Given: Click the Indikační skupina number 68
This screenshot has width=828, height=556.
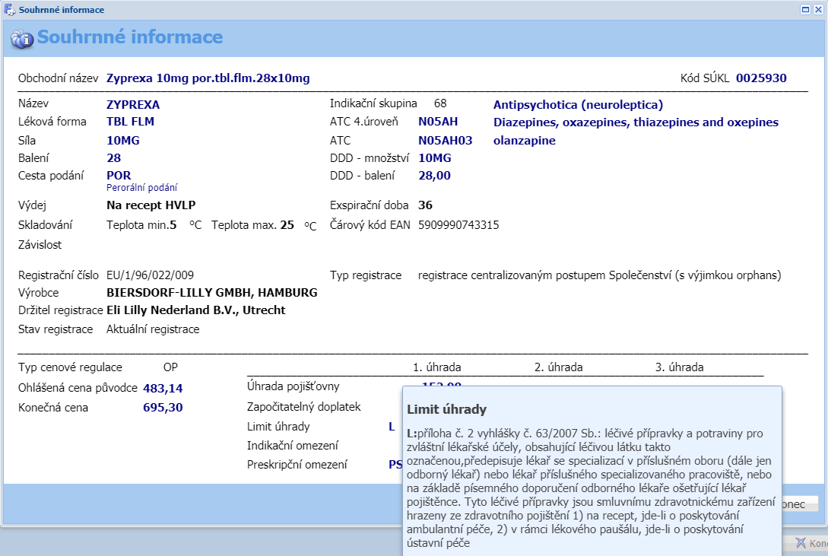Looking at the screenshot, I should pyautogui.click(x=440, y=103).
